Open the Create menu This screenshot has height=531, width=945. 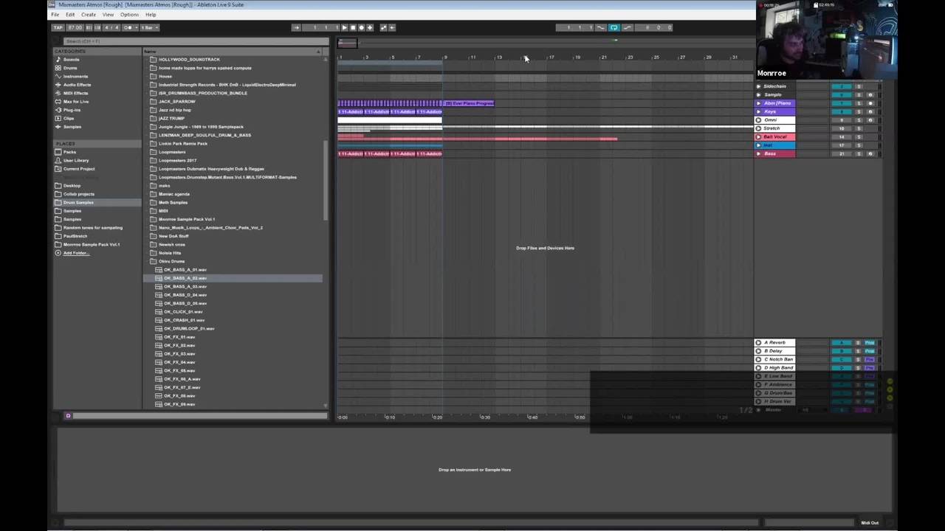[x=89, y=15]
